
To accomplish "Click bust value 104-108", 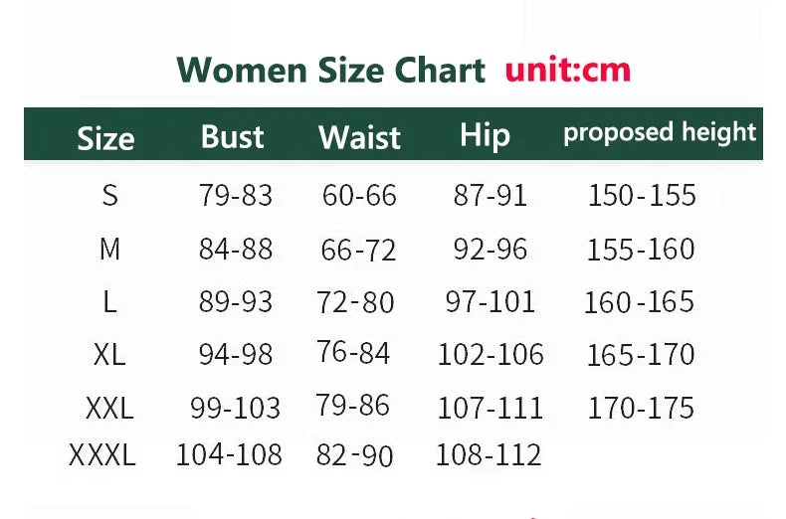I will click(x=229, y=455).
